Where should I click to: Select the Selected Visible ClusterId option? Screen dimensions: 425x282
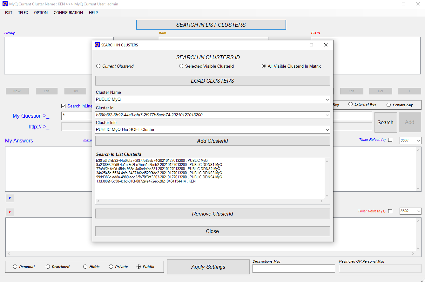click(x=181, y=66)
